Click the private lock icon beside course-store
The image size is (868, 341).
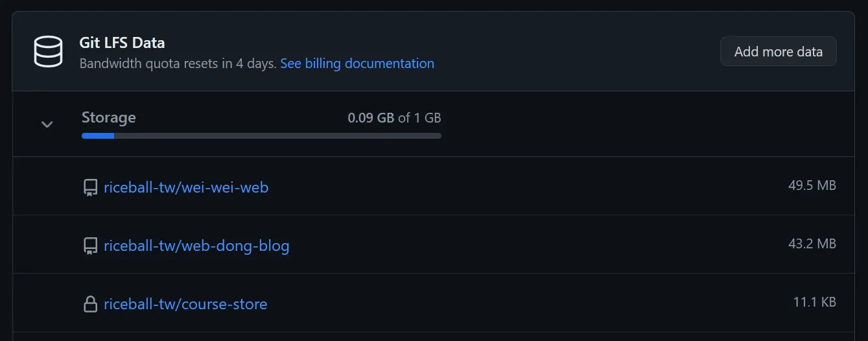[90, 304]
